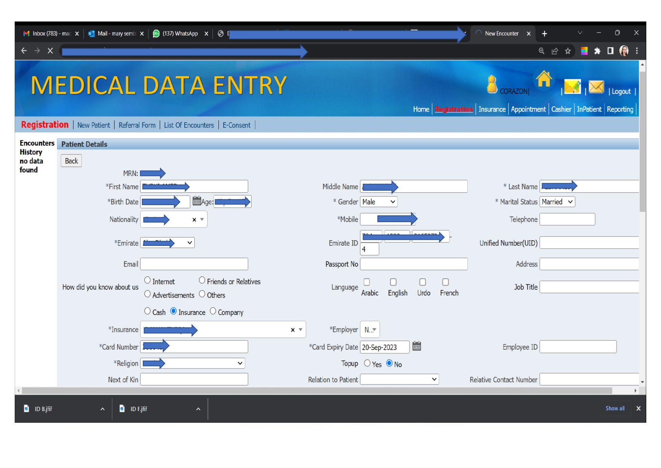This screenshot has width=661, height=468.
Task: Open the Referral Form link
Action: [137, 125]
